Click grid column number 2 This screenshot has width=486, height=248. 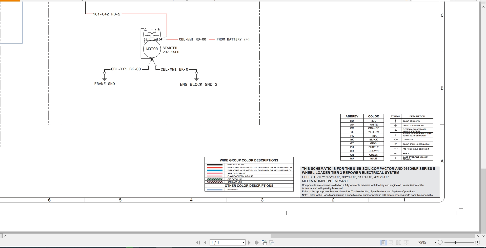pyautogui.click(x=333, y=200)
